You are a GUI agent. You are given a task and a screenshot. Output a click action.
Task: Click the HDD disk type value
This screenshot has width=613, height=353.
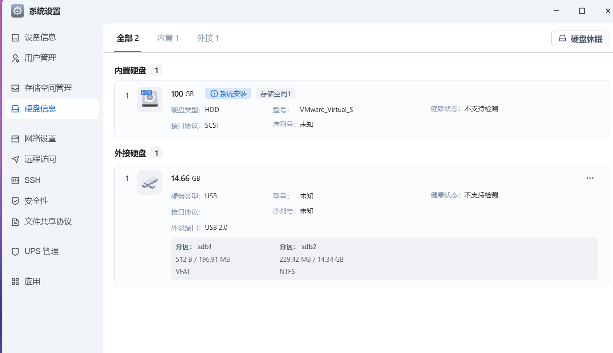(212, 109)
